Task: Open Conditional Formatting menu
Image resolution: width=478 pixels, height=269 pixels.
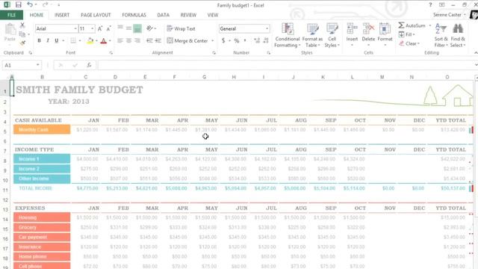Action: pyautogui.click(x=287, y=35)
